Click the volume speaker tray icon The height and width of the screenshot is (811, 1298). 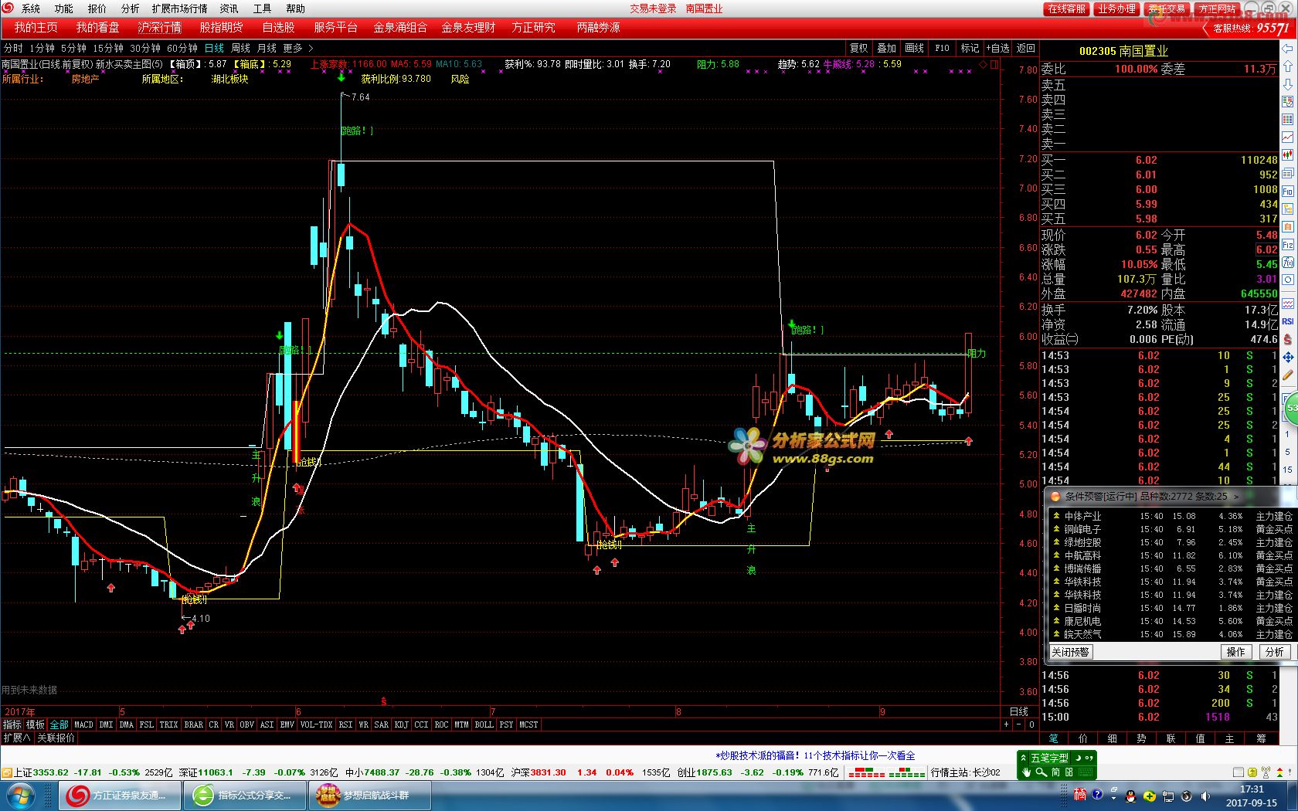click(x=1205, y=796)
